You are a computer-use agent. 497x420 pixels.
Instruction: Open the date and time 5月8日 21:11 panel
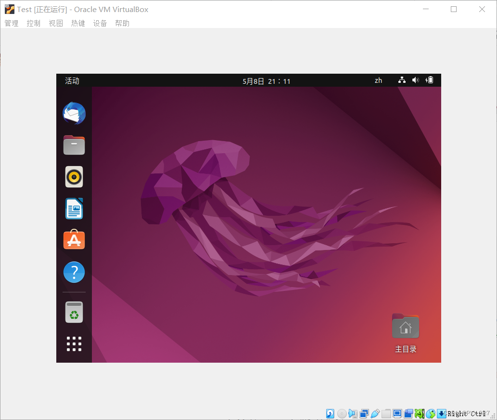[x=266, y=81]
